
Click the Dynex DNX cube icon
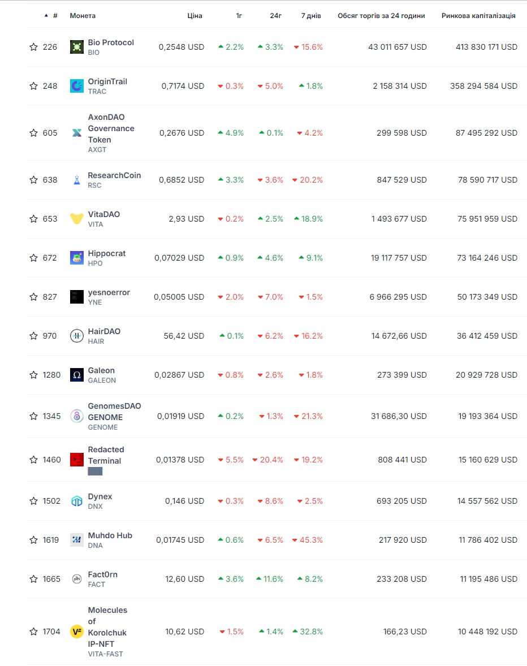pyautogui.click(x=76, y=501)
